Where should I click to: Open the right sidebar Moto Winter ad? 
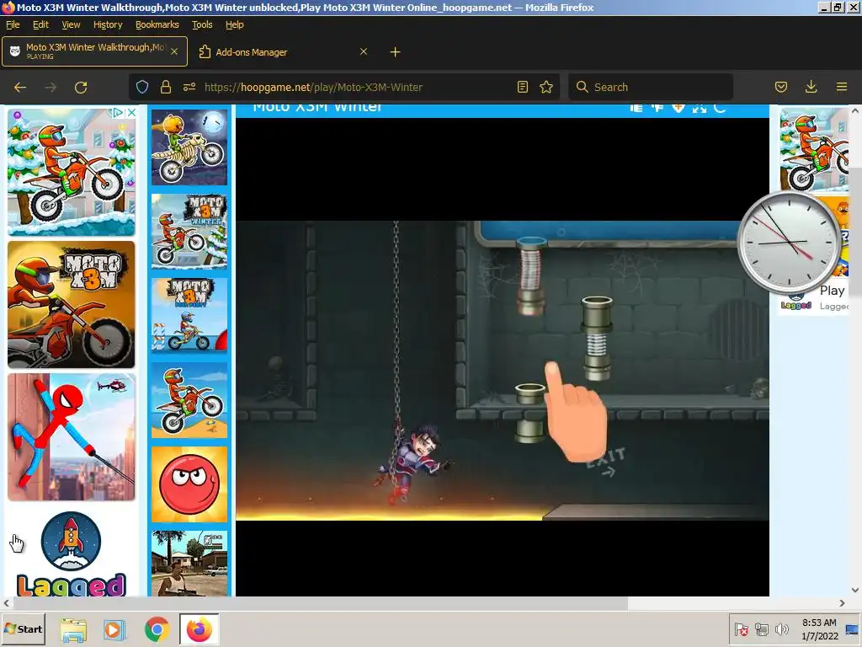tap(814, 150)
